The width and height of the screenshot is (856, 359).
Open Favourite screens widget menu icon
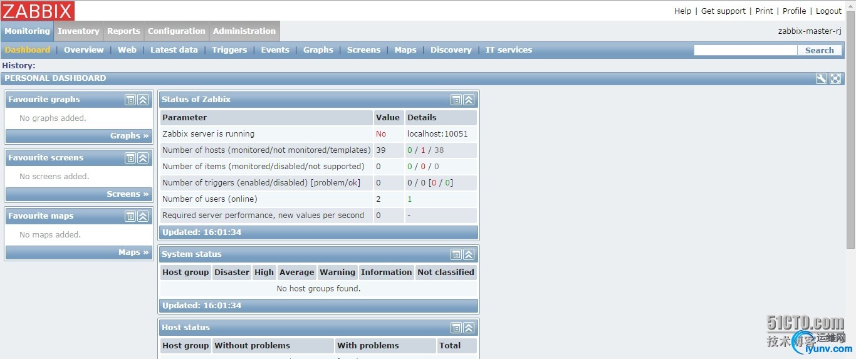point(130,158)
